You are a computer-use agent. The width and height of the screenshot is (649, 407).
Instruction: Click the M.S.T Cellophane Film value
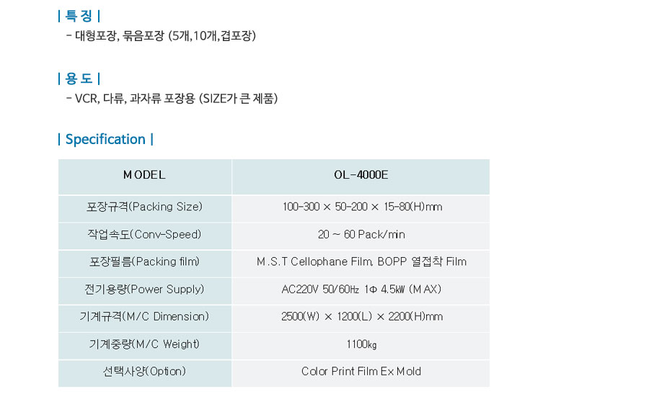tap(361, 262)
